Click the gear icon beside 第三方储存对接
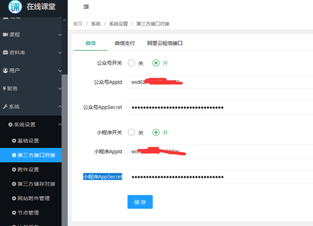 (14, 184)
